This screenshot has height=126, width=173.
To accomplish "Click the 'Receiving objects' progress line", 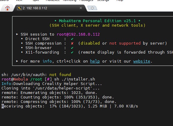I will tap(70, 106).
